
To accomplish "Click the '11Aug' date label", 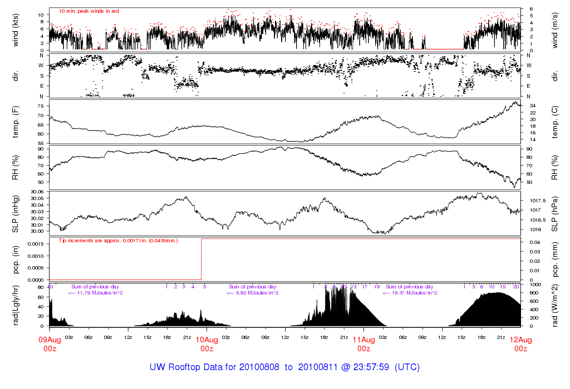I will point(364,340).
